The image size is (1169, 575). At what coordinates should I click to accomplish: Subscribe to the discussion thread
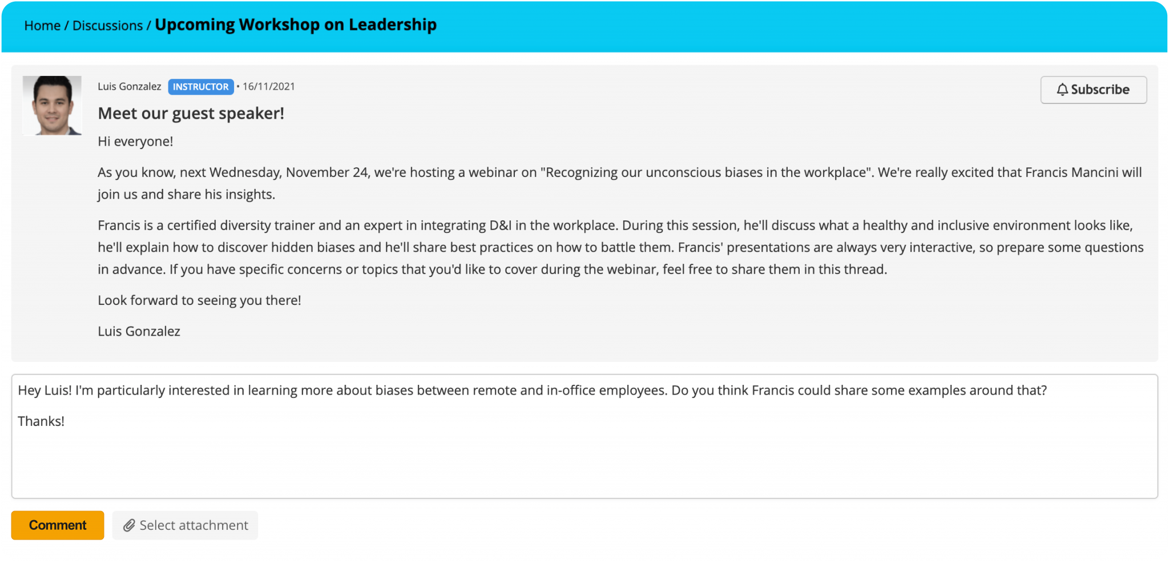coord(1093,90)
